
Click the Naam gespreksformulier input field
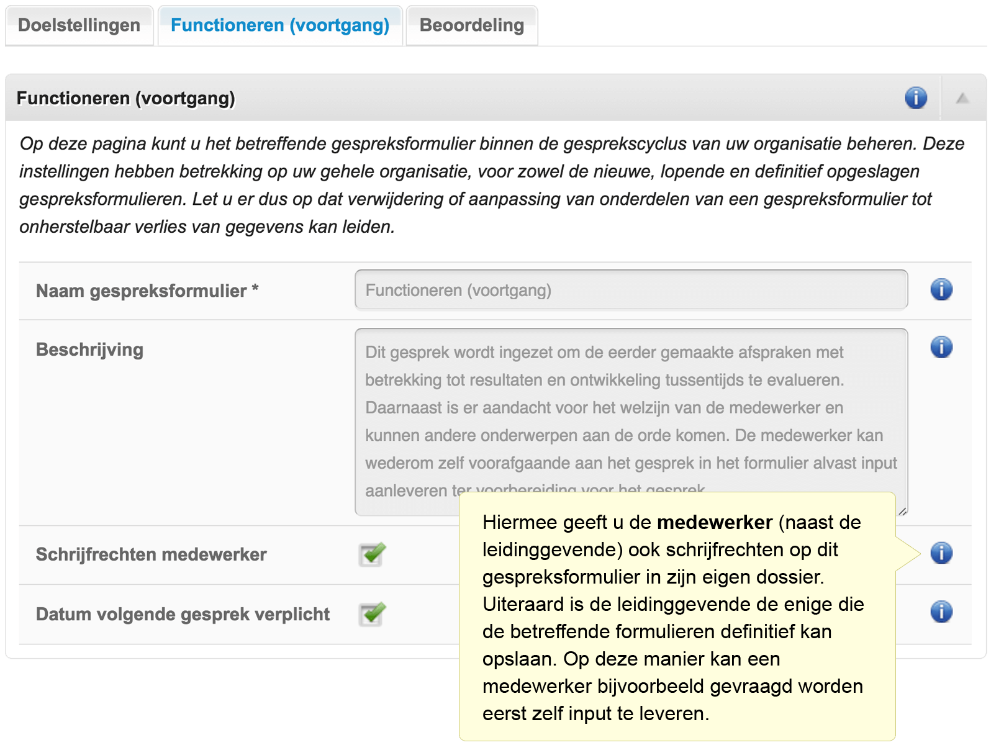coord(631,290)
